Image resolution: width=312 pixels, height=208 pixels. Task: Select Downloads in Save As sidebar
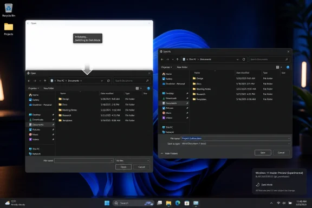coord(170,99)
